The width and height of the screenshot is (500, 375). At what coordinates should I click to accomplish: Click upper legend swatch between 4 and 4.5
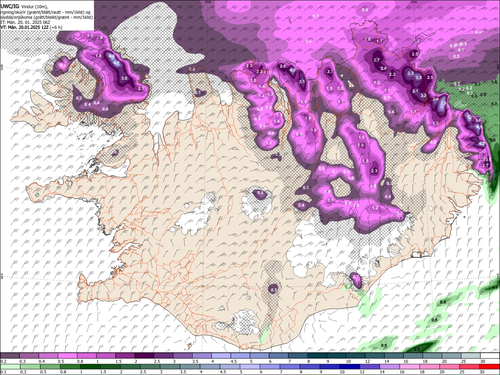click(221, 356)
